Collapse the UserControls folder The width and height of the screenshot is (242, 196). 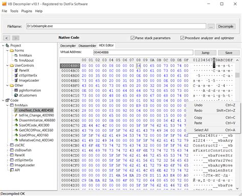8,65
